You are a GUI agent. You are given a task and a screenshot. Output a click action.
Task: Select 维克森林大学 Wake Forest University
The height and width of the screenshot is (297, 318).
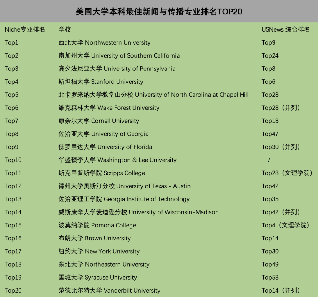109,108
